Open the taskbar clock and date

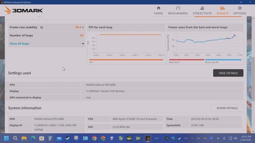246,138
